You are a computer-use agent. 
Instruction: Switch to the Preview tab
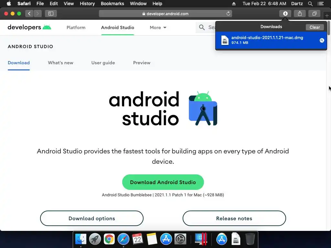142,63
